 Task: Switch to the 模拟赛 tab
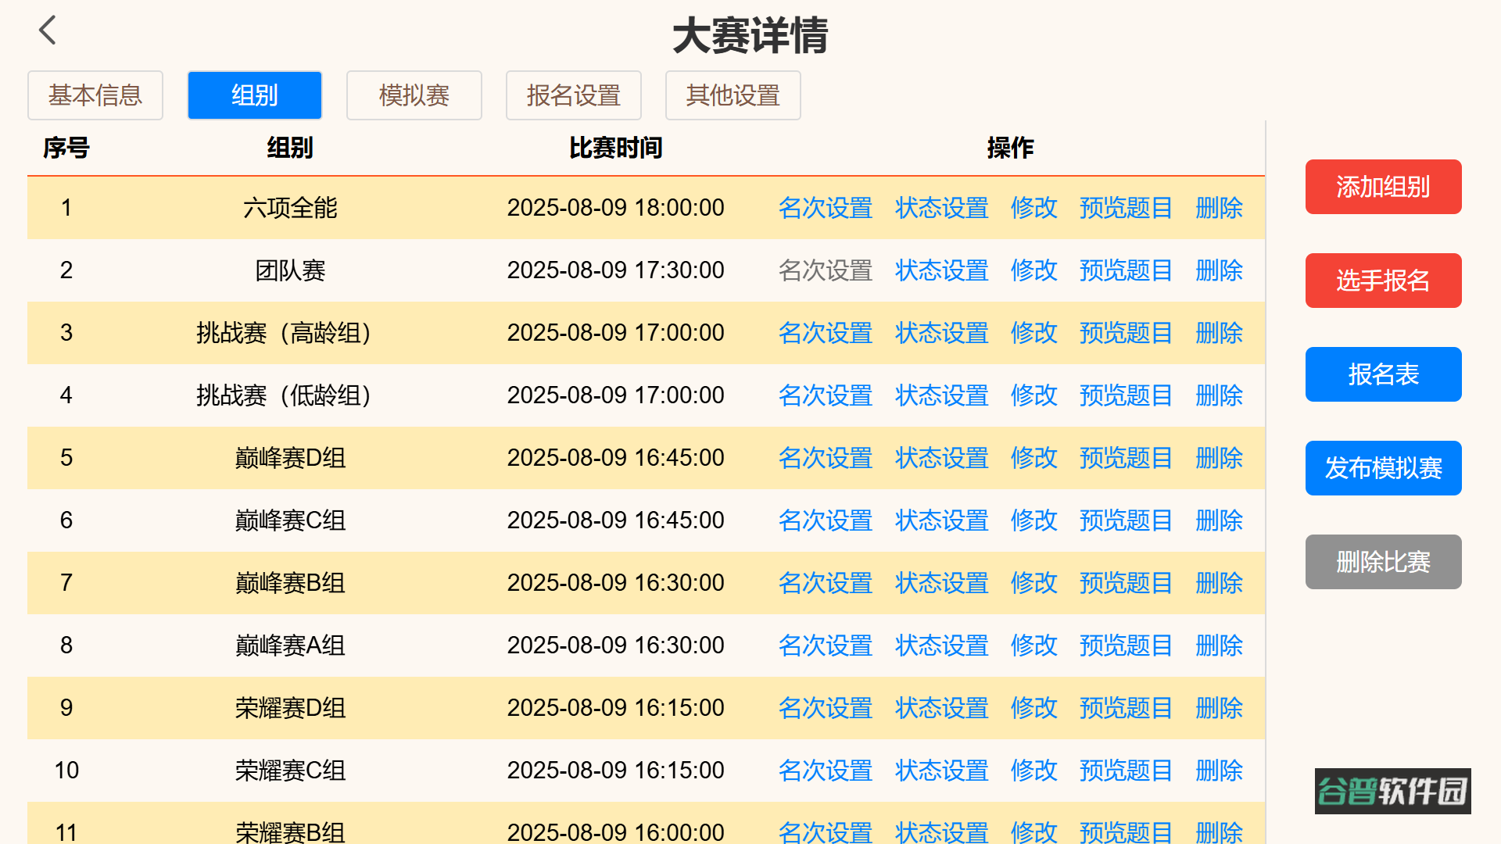tap(414, 95)
